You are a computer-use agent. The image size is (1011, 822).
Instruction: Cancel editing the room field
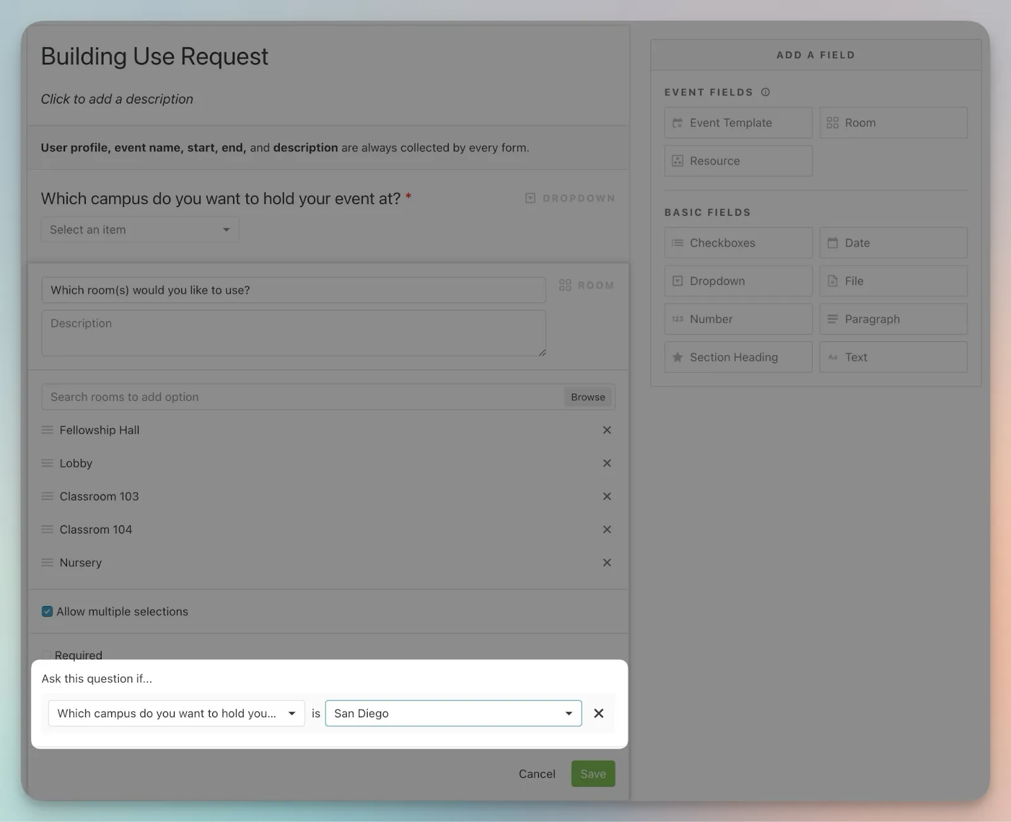536,774
